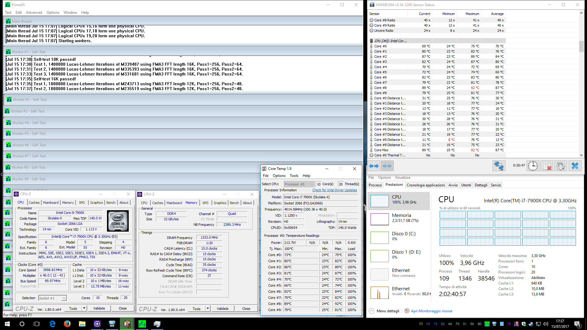The height and width of the screenshot is (330, 587).
Task: Open Windows Start menu
Action: (7, 324)
